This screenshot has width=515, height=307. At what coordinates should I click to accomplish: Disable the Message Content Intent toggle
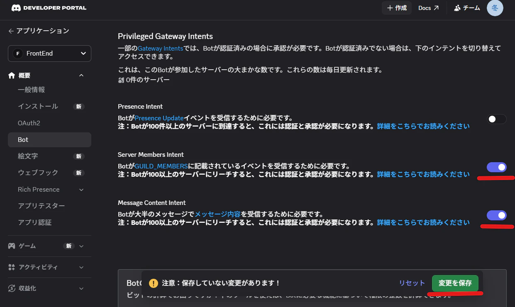(x=496, y=215)
